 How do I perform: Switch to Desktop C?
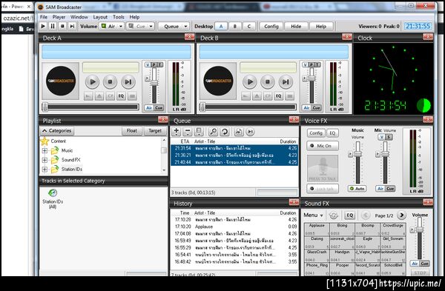pos(249,27)
